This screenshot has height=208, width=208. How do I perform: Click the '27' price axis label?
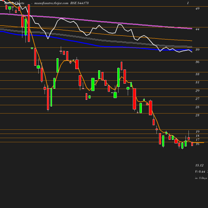click(197, 99)
